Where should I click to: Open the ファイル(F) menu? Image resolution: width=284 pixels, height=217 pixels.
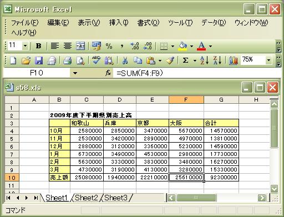pos(25,23)
